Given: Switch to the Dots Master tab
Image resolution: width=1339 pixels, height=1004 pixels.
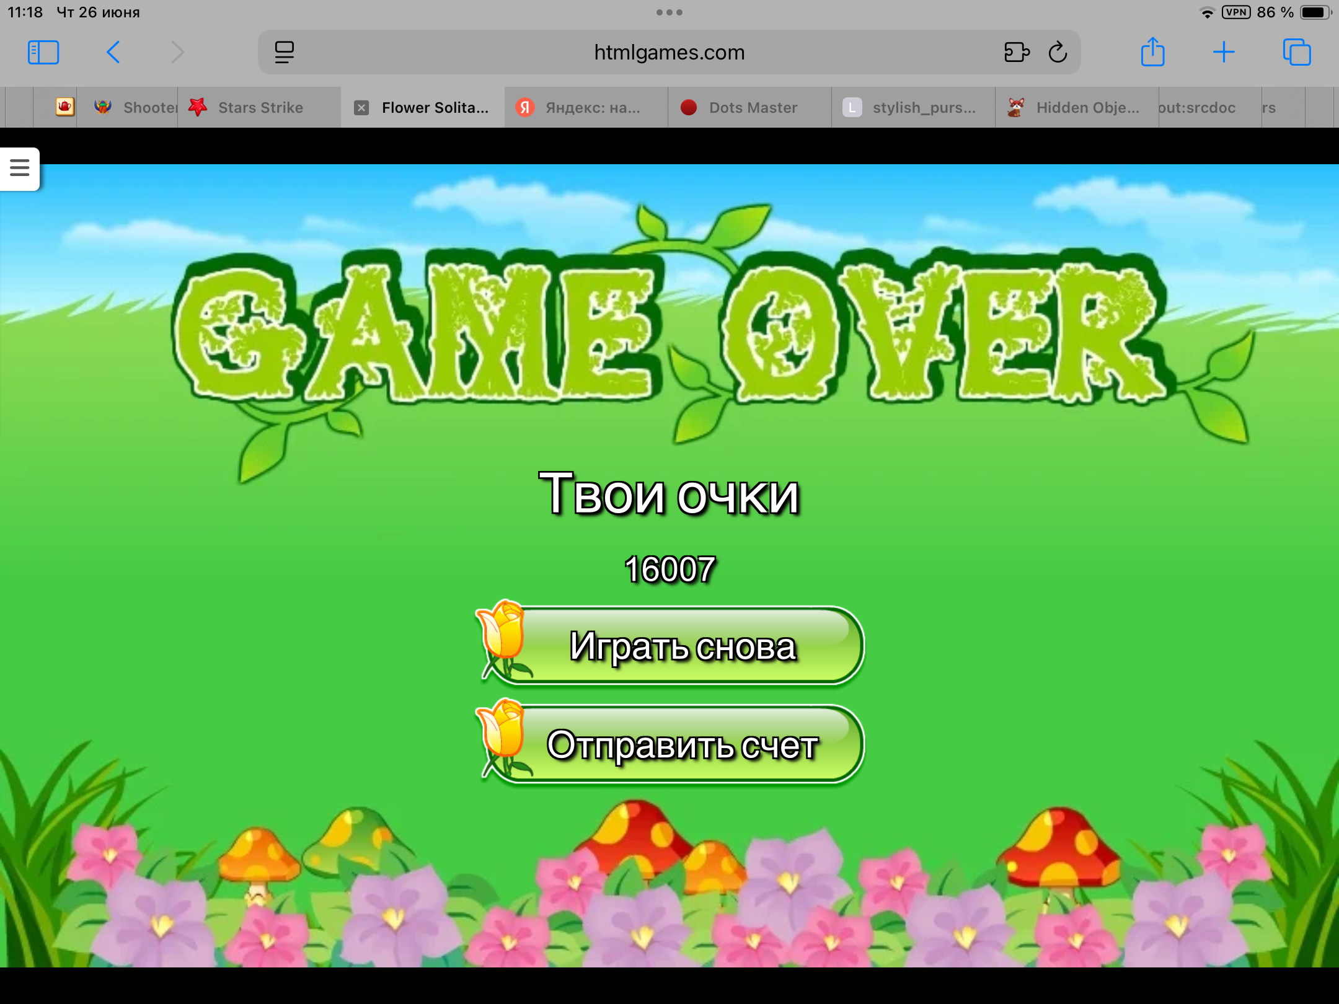Looking at the screenshot, I should (750, 107).
